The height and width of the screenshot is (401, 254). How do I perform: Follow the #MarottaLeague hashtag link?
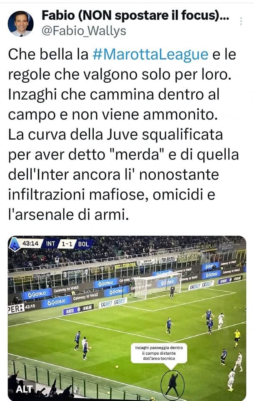click(x=150, y=54)
